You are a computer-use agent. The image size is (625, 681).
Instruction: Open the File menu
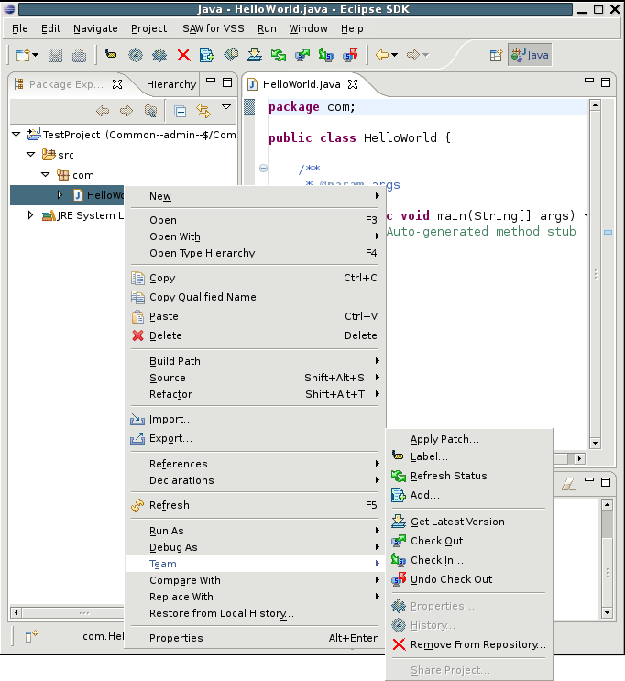tap(20, 28)
